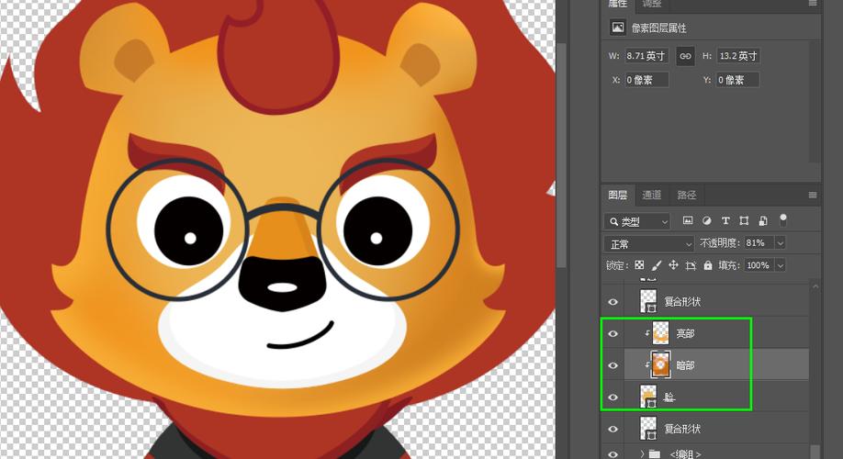843x459 pixels.
Task: Click the X position field
Action: coord(646,80)
